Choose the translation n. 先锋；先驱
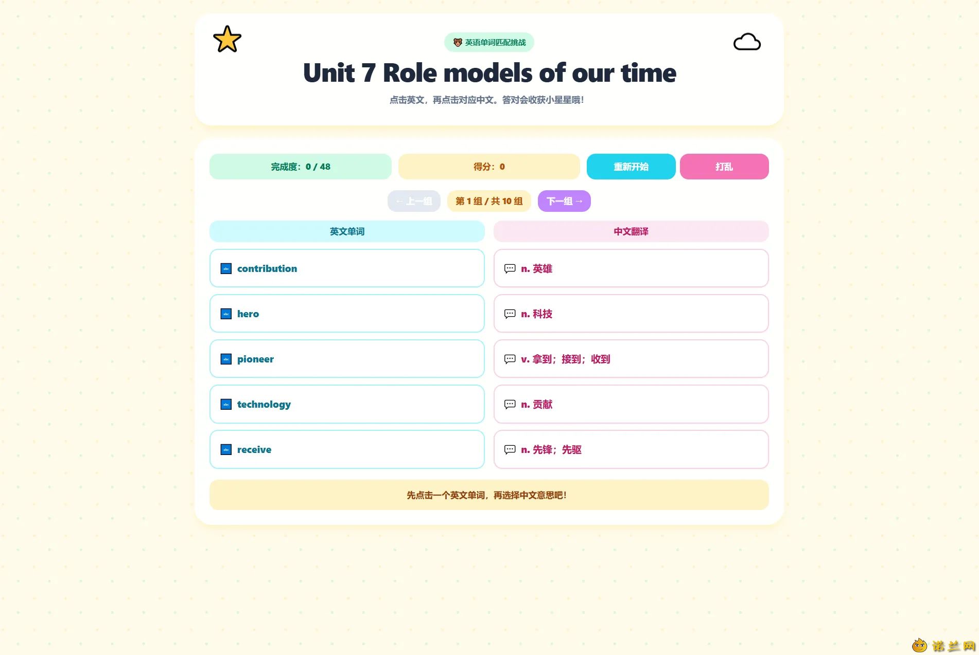 tap(631, 449)
